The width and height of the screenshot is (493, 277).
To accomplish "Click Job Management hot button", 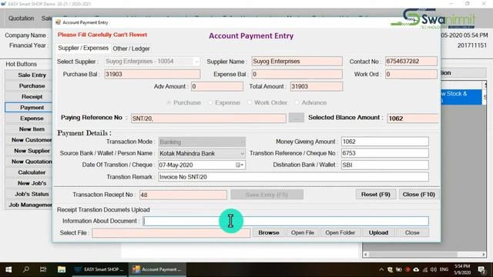I will 29,205.
